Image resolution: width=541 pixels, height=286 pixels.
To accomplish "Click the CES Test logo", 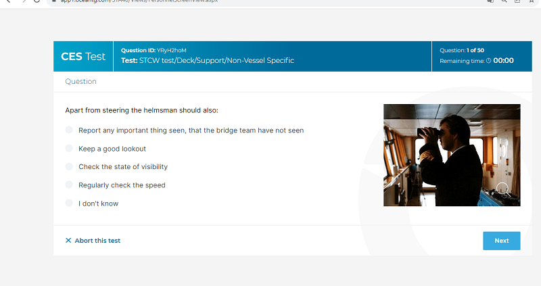I will 83,57.
